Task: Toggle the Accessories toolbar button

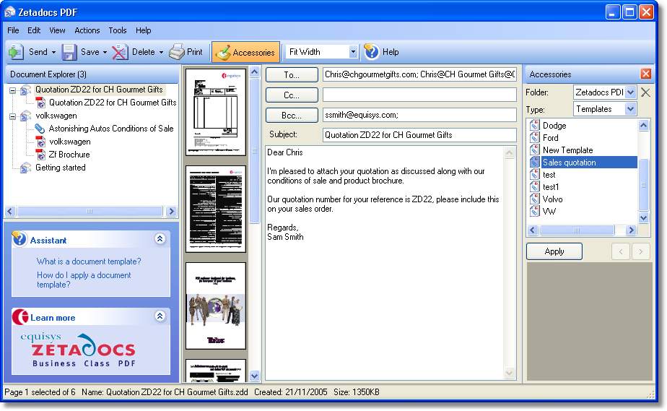Action: (245, 52)
